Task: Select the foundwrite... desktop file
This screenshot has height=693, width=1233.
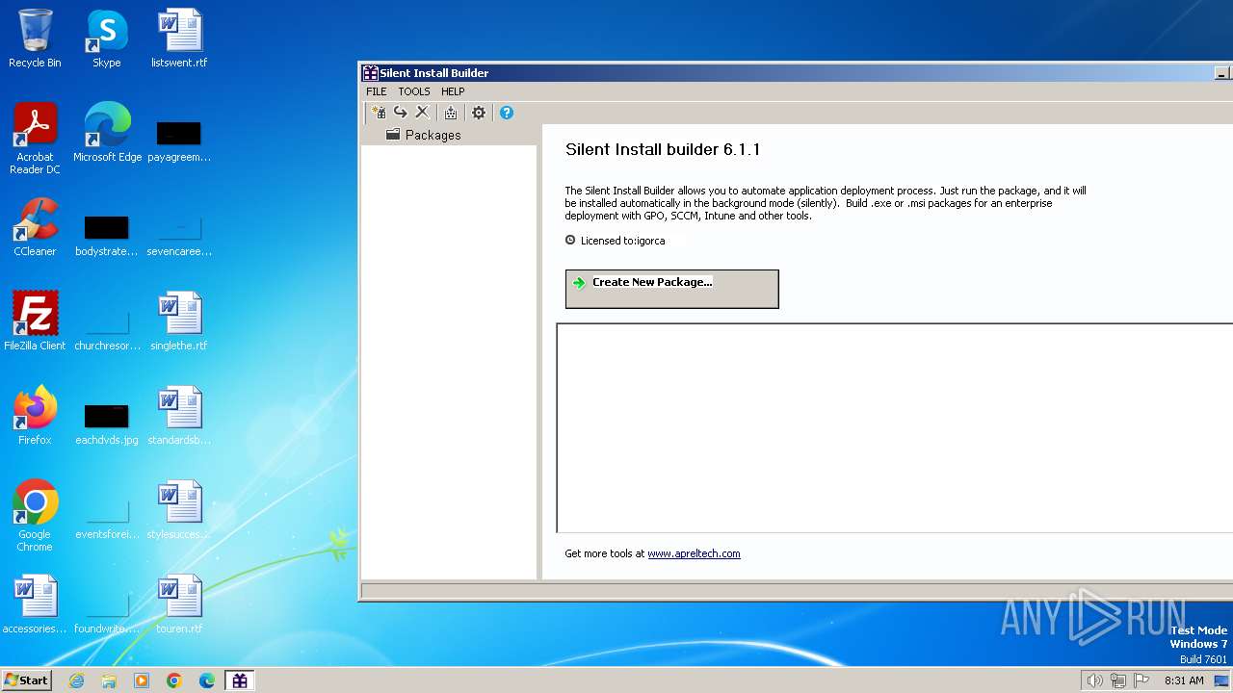Action: tap(107, 612)
